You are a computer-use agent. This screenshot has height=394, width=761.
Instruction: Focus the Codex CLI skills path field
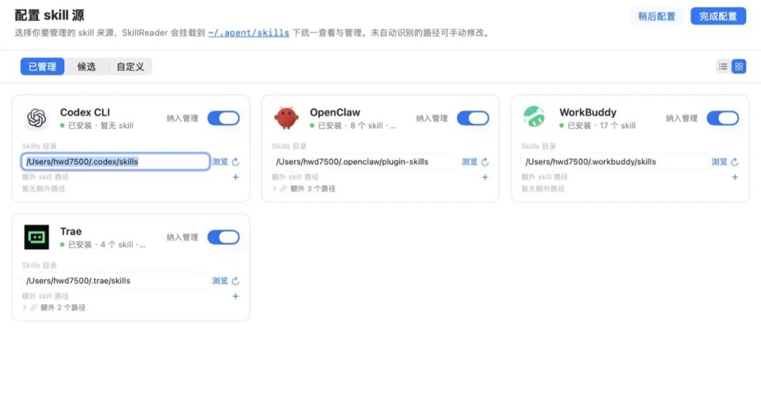click(116, 162)
